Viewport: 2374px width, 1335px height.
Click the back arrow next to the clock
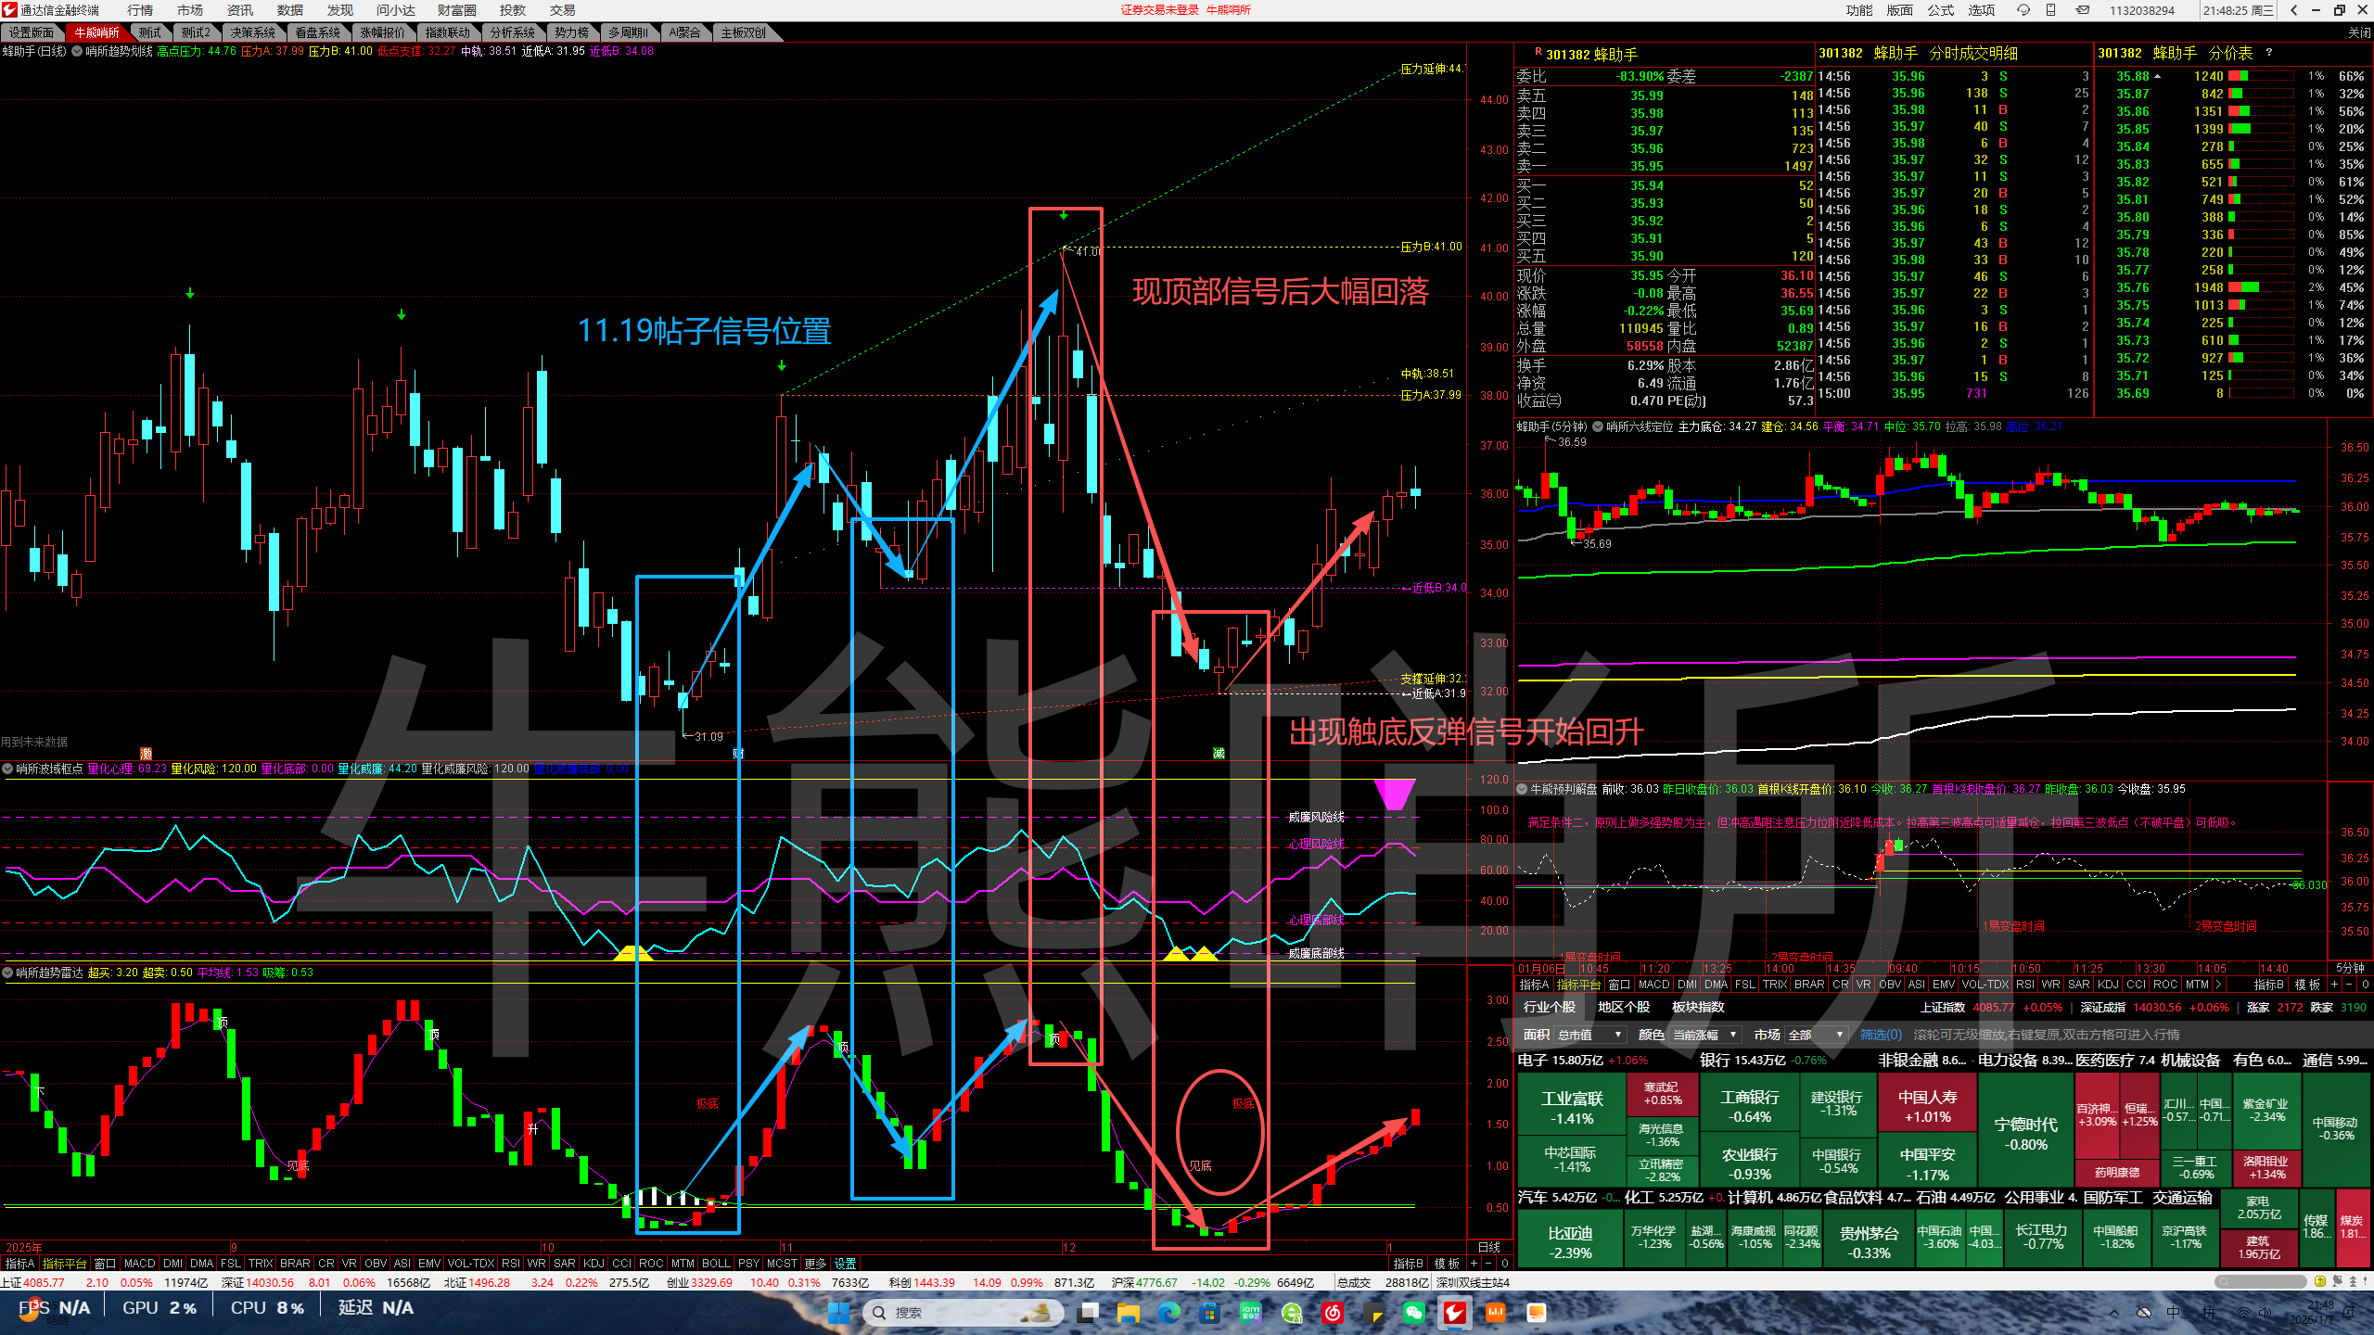coord(2294,10)
